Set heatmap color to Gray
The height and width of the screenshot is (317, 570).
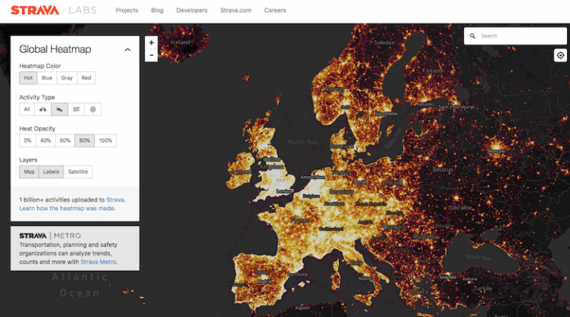[x=67, y=78]
